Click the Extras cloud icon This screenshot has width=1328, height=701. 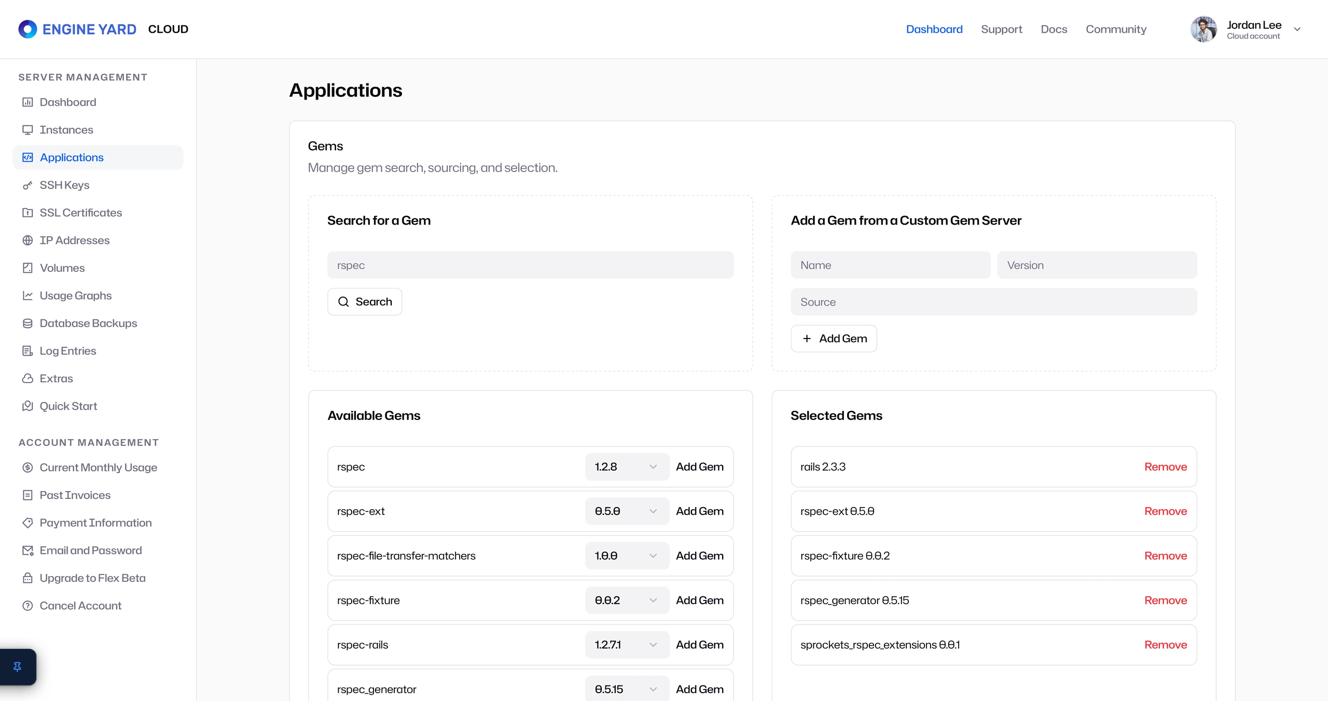tap(27, 378)
